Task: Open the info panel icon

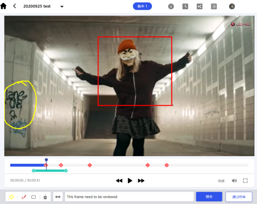Action: coord(171,6)
